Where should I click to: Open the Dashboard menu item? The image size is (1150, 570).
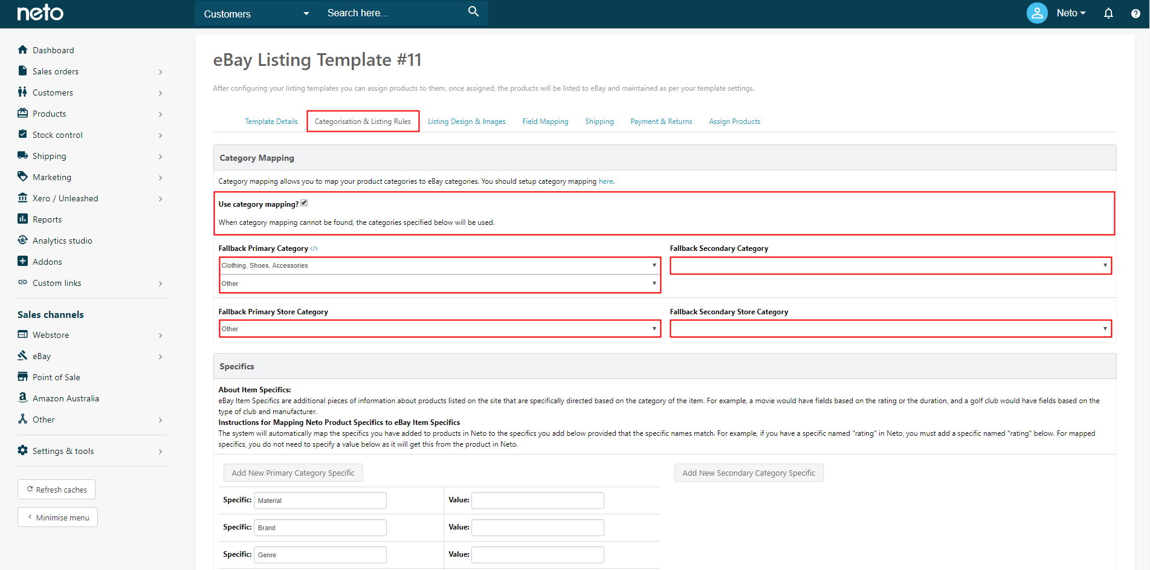click(53, 50)
